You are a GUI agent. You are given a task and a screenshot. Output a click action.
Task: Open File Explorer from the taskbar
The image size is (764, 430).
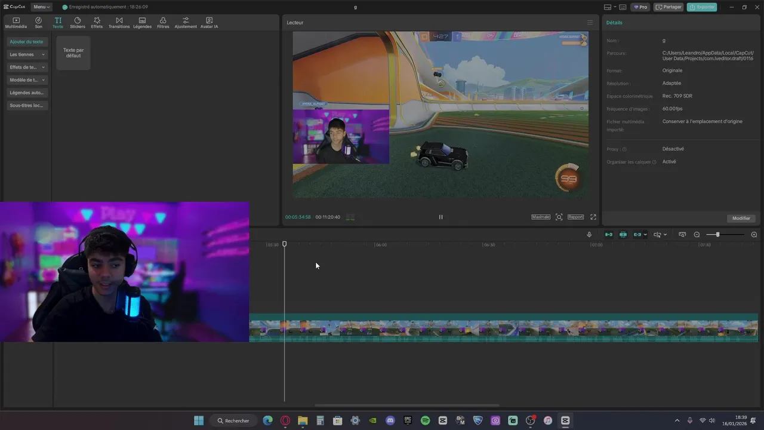(x=303, y=420)
